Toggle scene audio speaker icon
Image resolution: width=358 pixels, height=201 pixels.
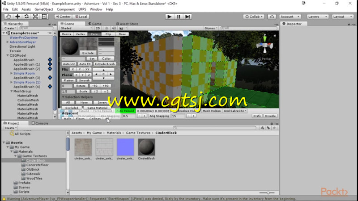click(x=114, y=28)
